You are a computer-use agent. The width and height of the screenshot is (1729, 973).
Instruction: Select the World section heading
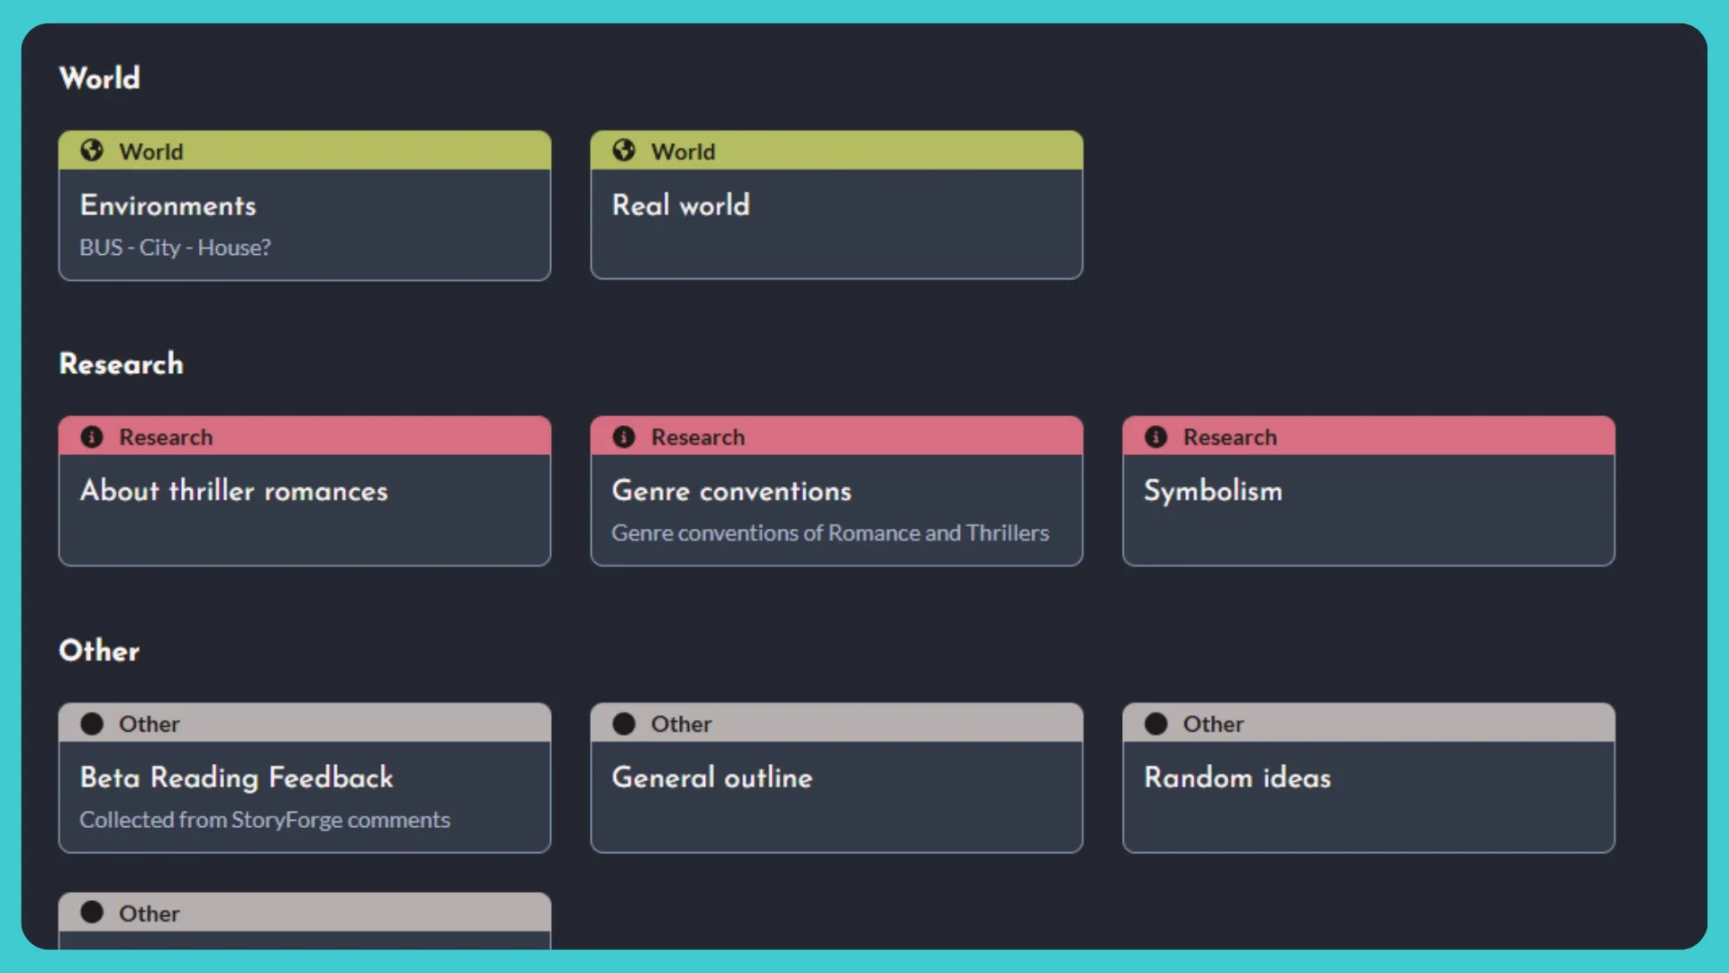(99, 77)
